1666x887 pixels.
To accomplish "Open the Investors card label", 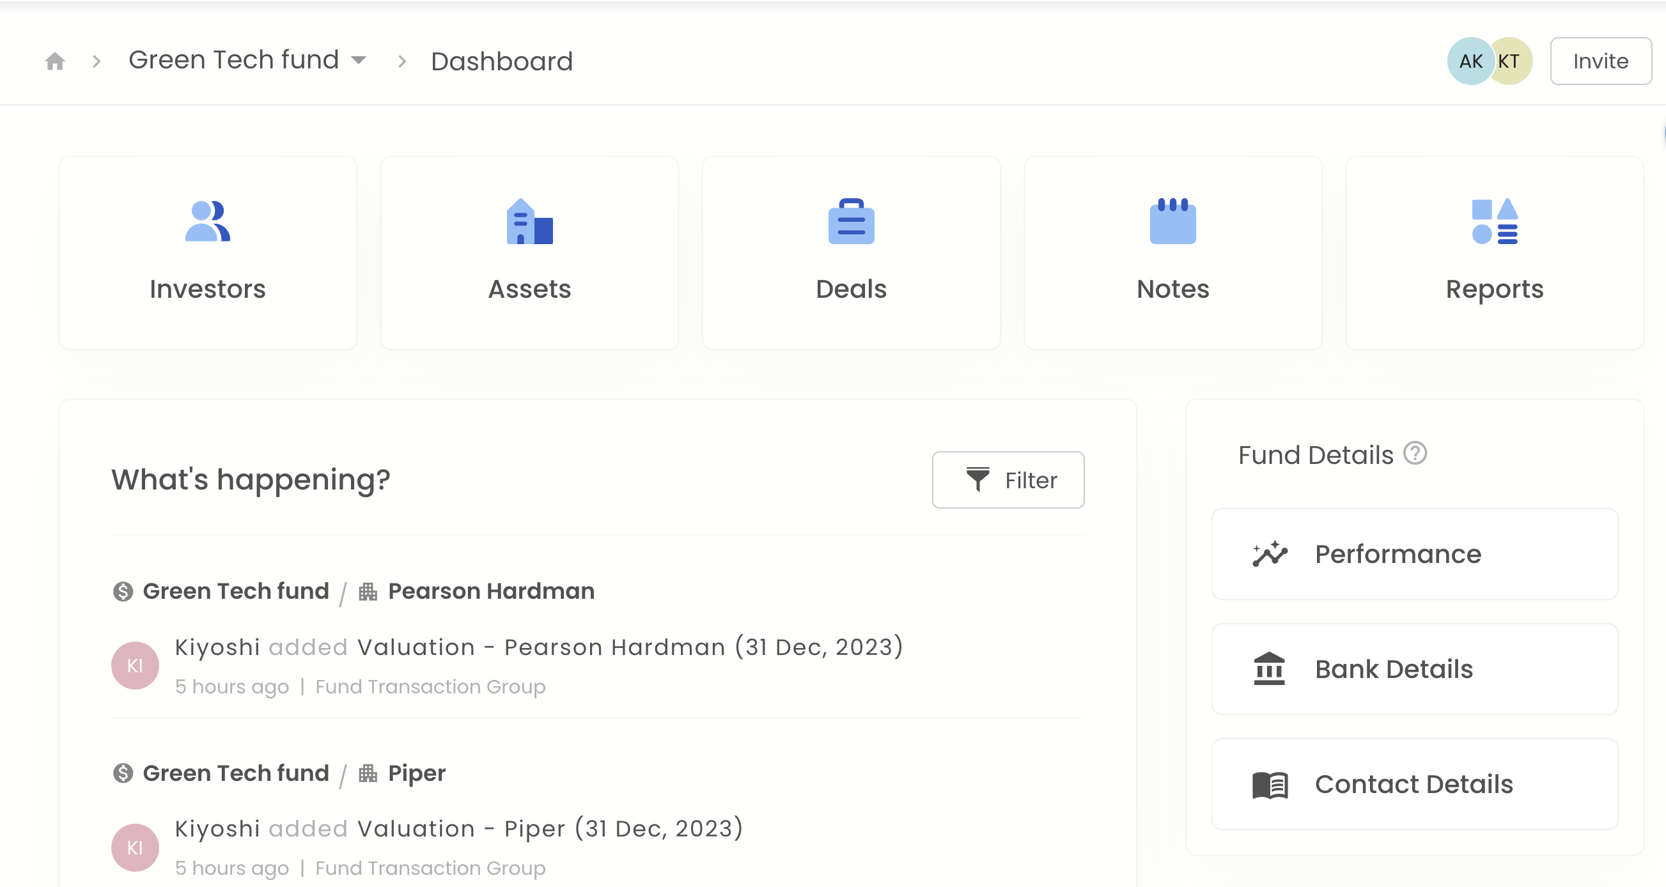I will tap(208, 289).
